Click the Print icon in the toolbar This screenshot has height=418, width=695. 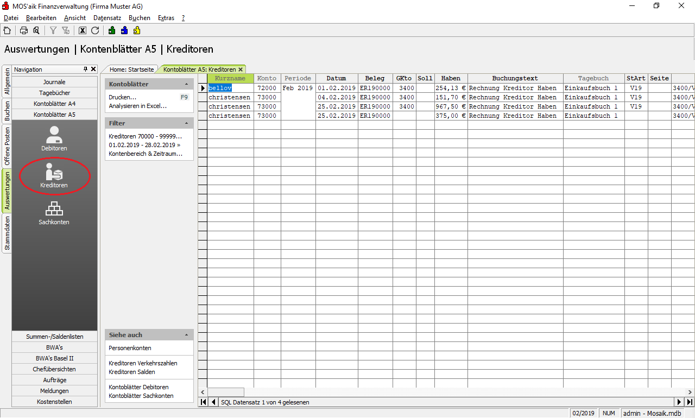point(24,30)
